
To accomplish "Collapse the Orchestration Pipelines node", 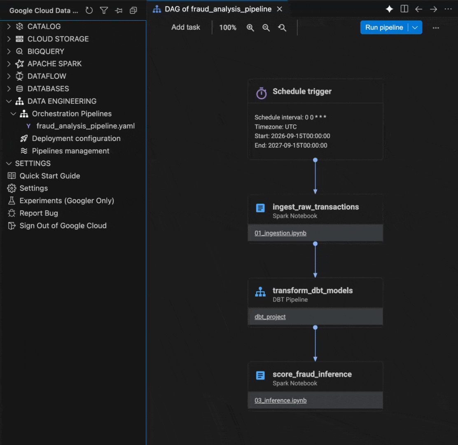I will click(13, 114).
